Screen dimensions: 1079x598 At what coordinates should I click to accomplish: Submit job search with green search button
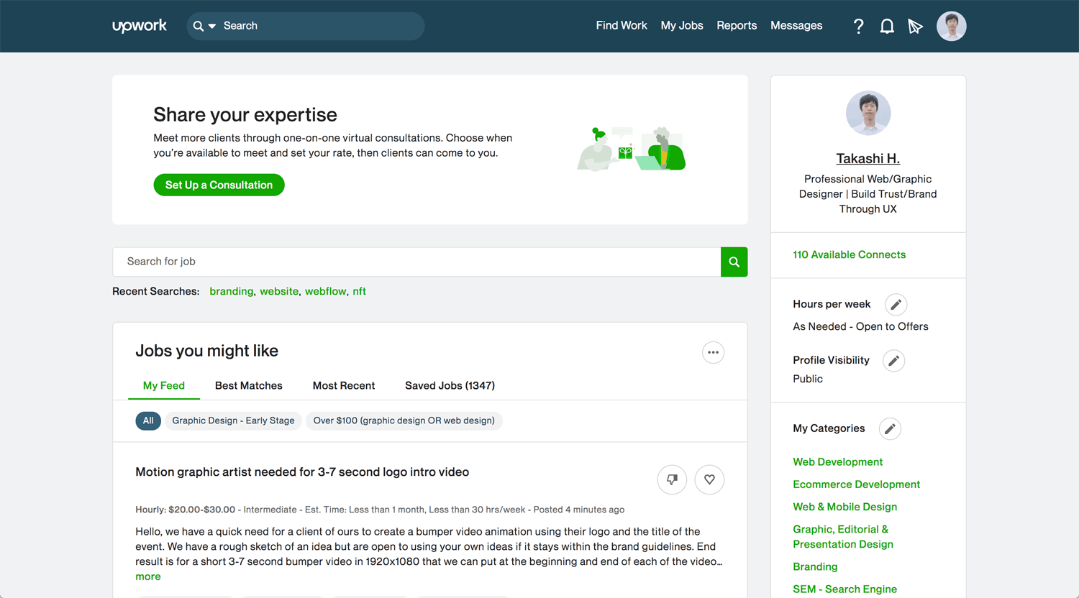[x=734, y=262]
